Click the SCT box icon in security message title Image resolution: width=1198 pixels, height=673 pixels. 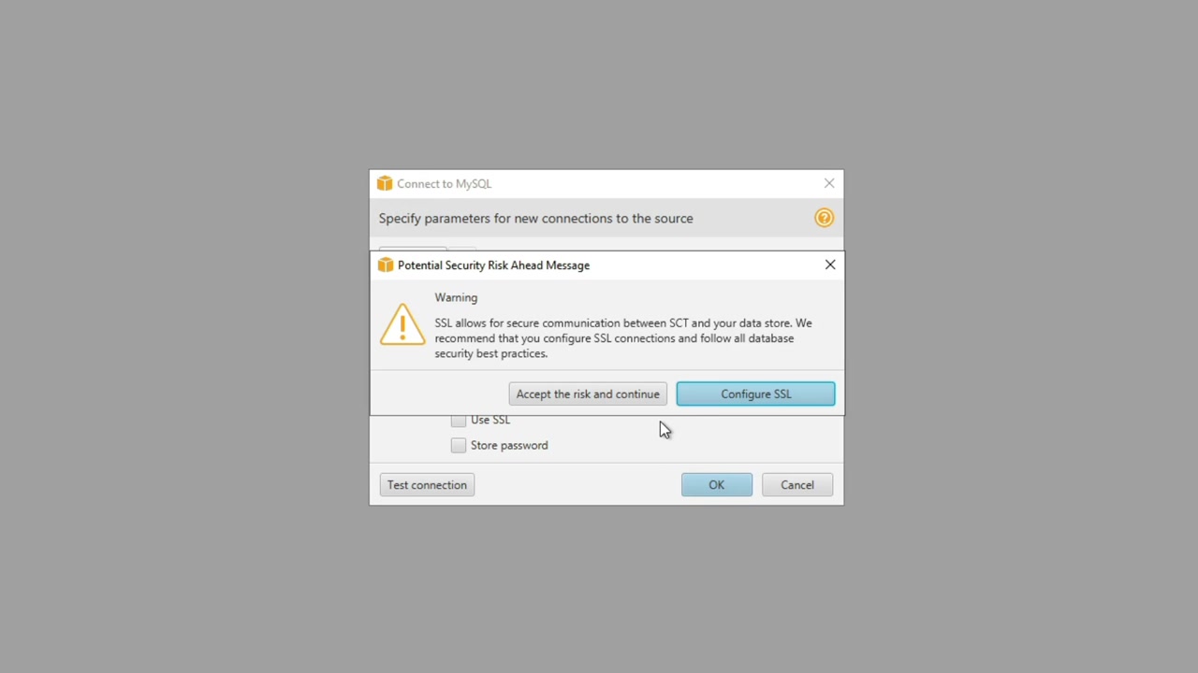(x=386, y=265)
